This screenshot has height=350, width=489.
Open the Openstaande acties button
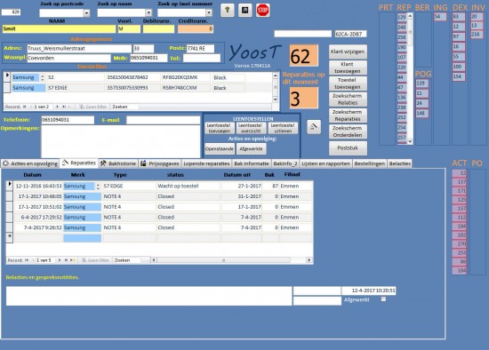point(220,148)
